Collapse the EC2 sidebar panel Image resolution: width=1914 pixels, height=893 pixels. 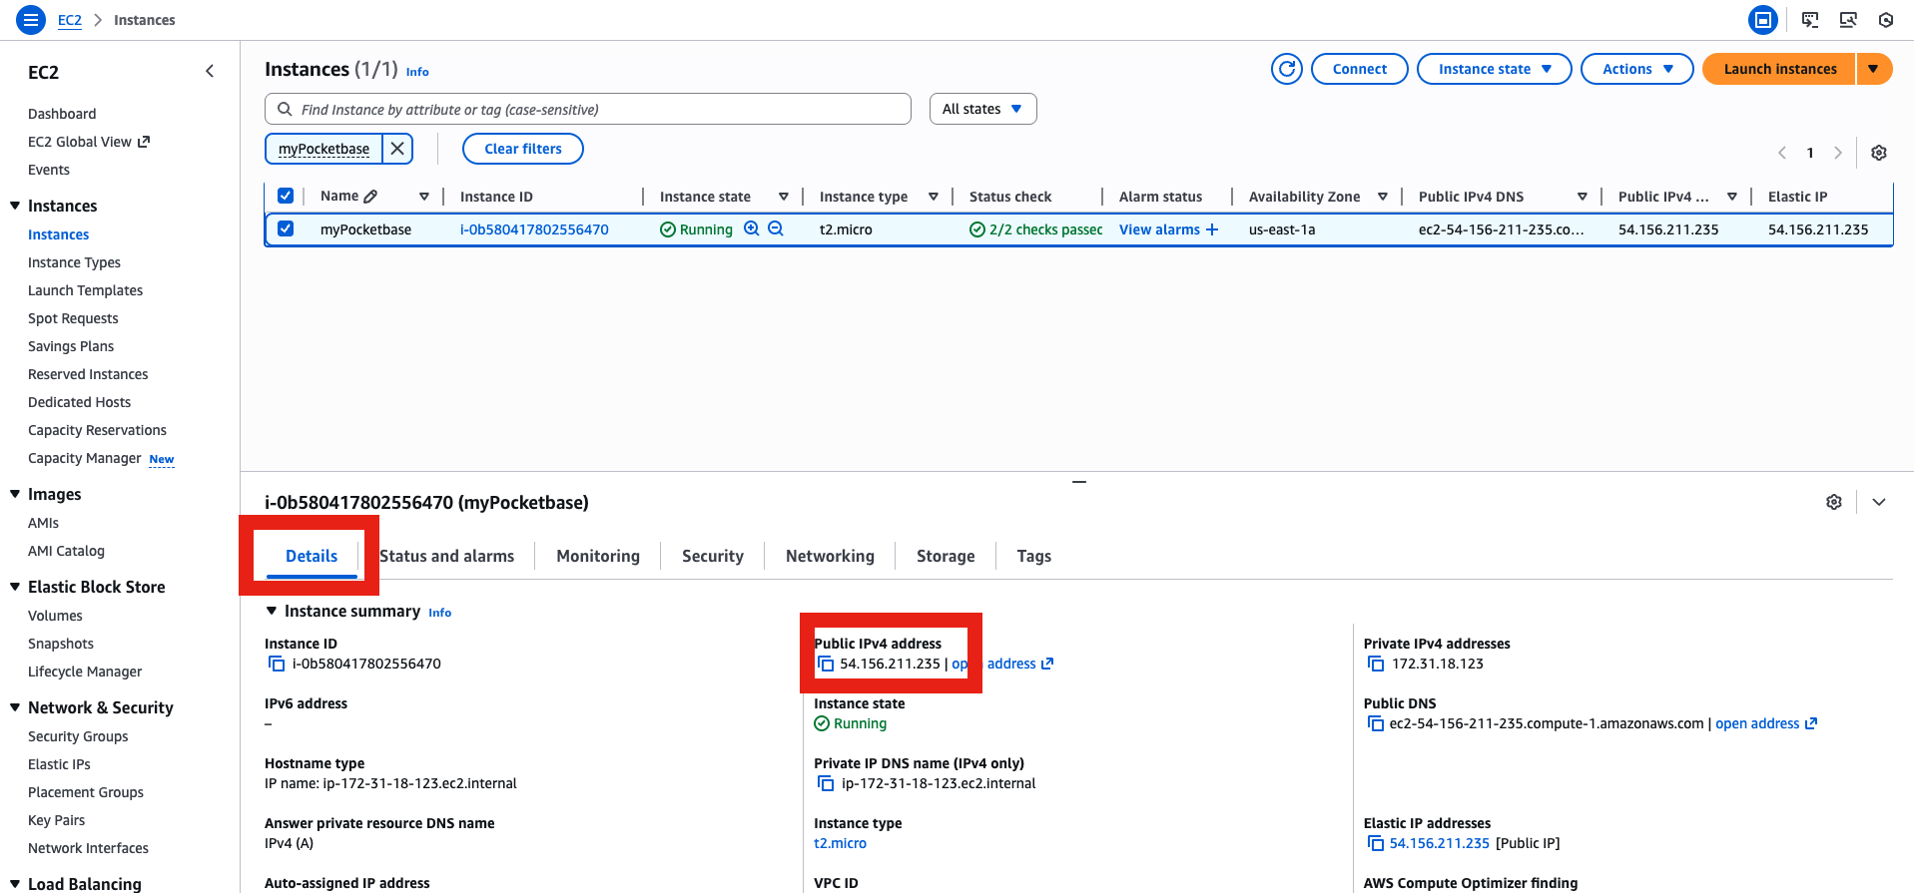(x=210, y=71)
